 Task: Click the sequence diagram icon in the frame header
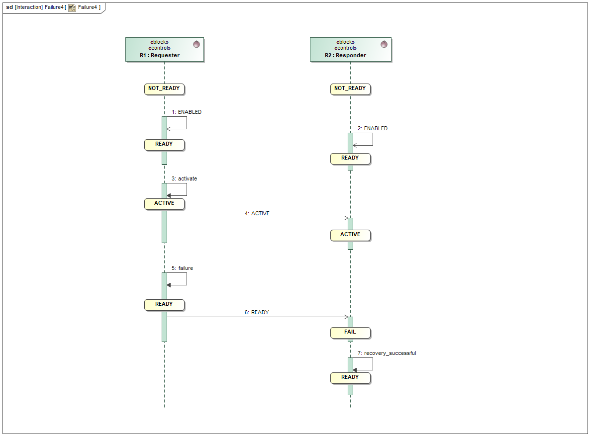[x=70, y=7]
